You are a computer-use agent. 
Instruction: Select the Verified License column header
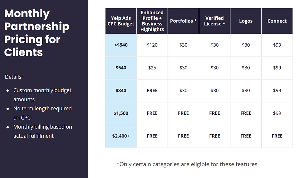[x=214, y=21]
